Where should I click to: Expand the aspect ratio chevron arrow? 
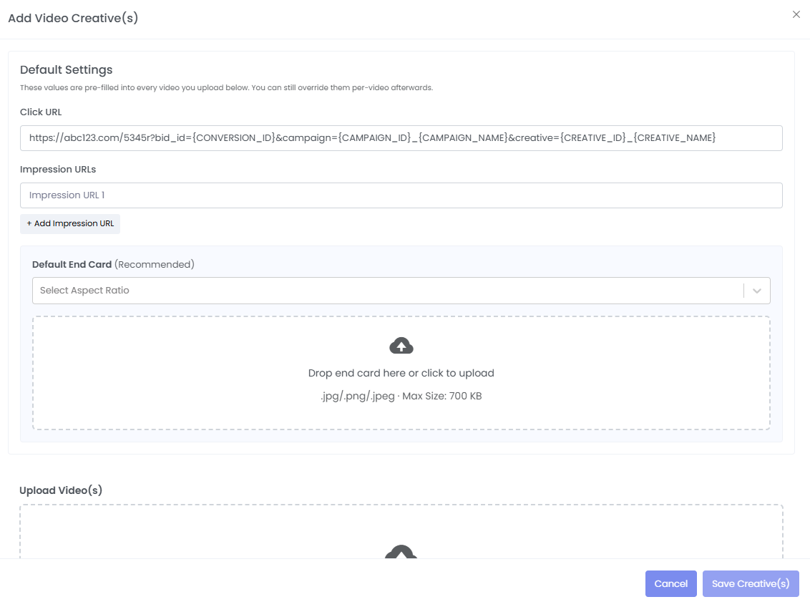pos(757,291)
